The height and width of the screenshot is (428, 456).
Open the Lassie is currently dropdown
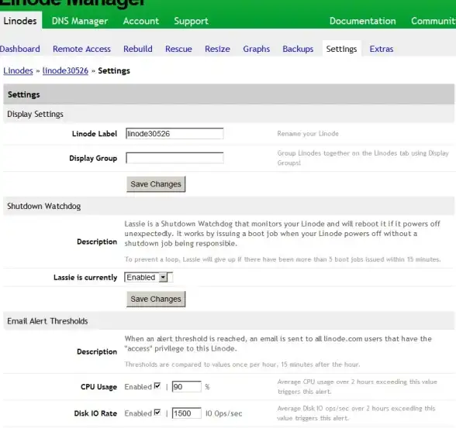tap(148, 277)
